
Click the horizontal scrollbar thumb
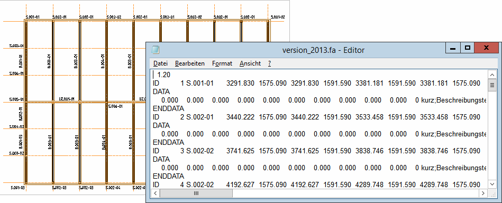[196, 193]
